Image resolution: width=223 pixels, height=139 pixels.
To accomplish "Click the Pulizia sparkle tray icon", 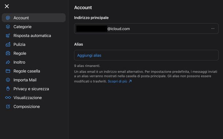I will (x=8, y=44).
